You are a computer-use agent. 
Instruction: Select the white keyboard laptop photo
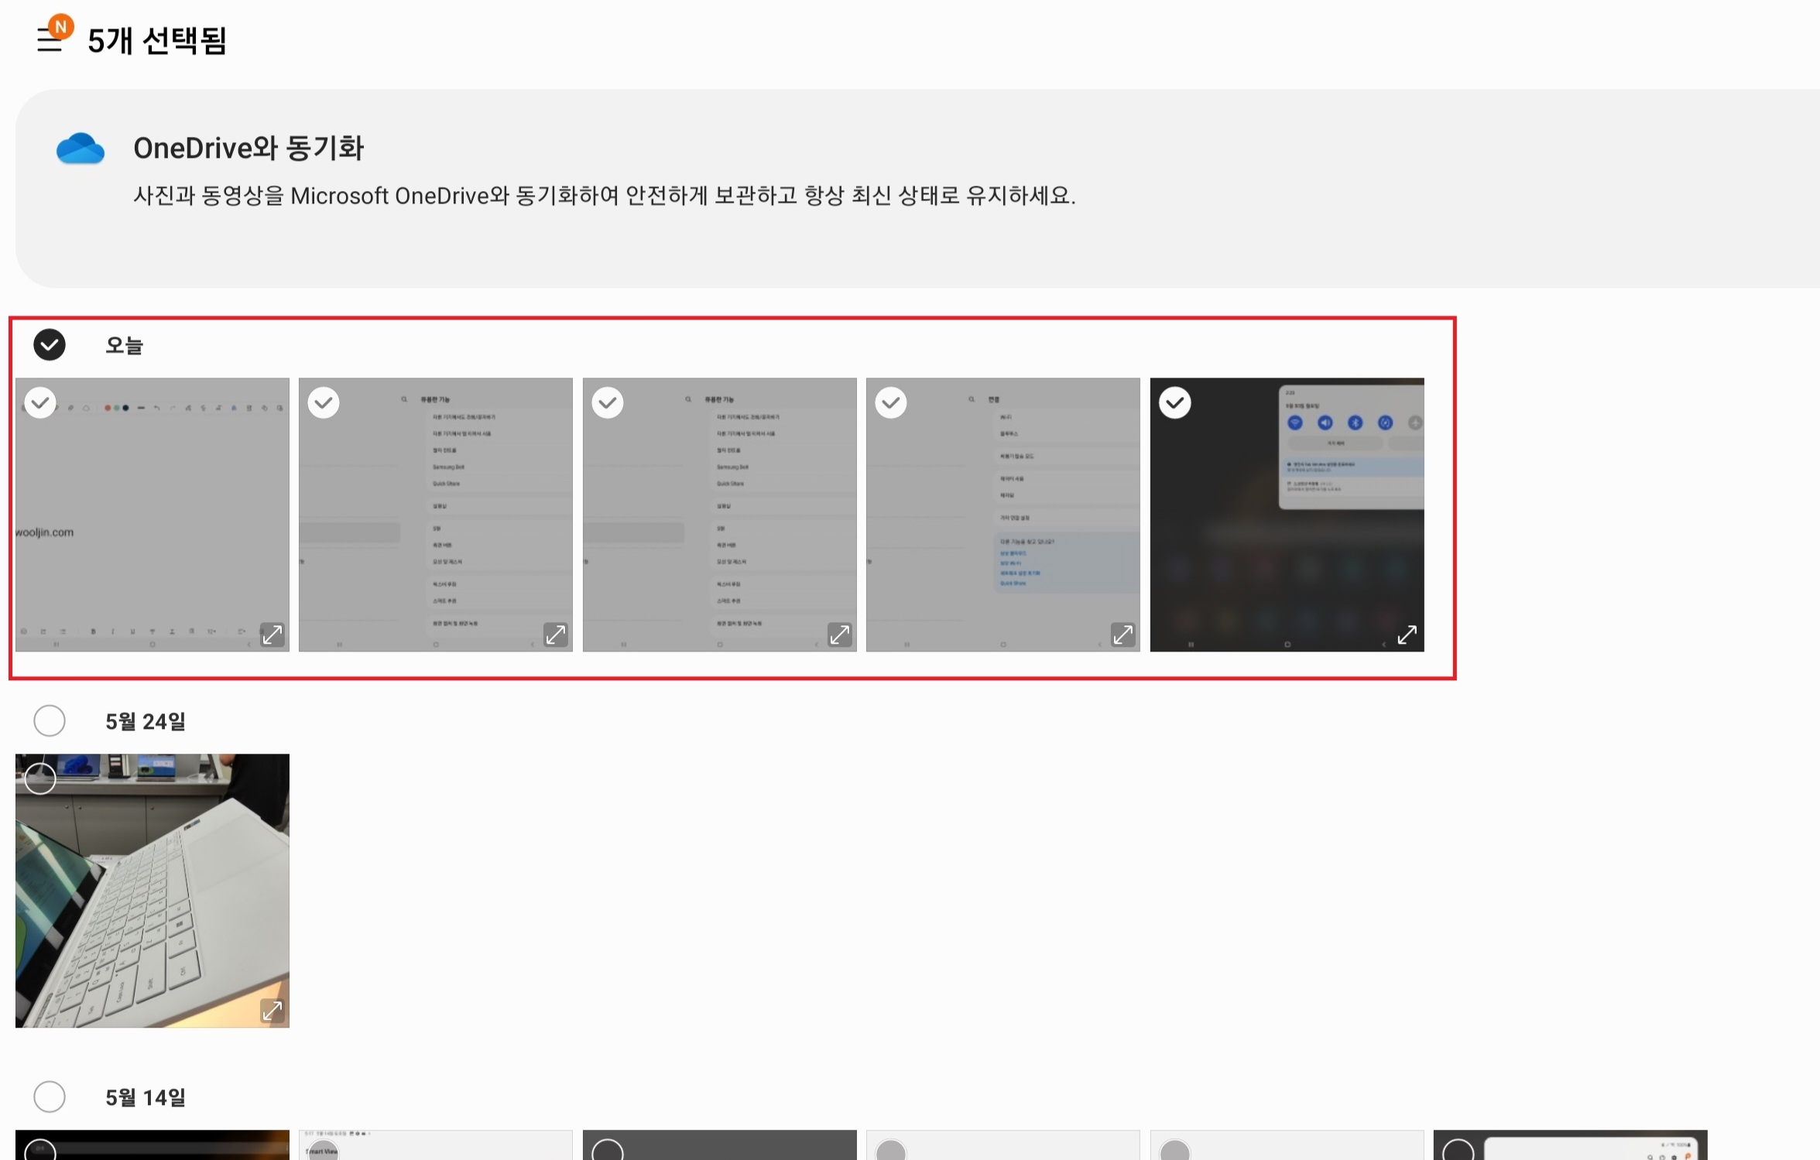coord(40,778)
